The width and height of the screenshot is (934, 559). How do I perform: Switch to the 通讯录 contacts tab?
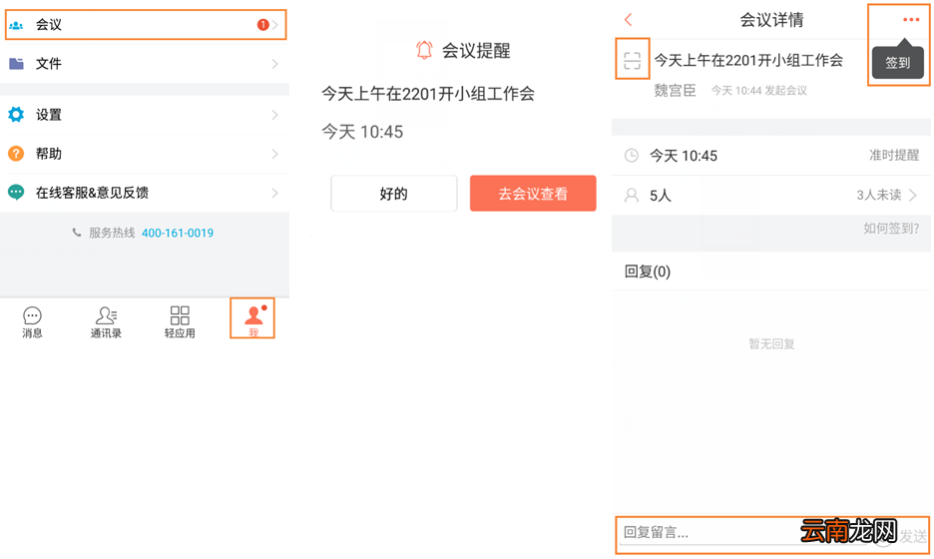tap(106, 321)
